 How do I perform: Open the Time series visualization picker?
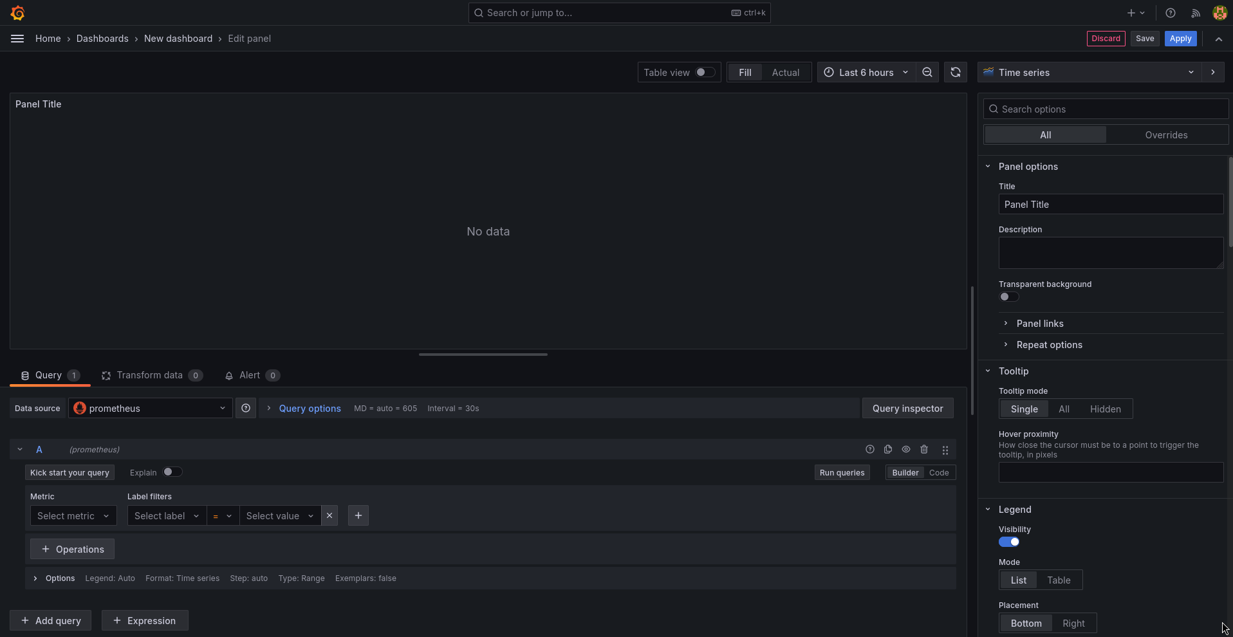pyautogui.click(x=1089, y=73)
